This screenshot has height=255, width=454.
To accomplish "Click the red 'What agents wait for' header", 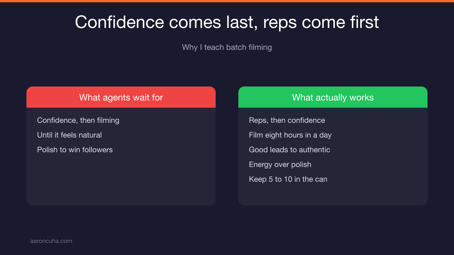I will click(121, 97).
